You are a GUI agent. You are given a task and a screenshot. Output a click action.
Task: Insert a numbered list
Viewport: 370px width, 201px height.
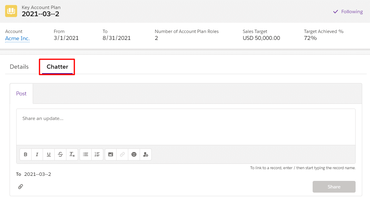tap(97, 154)
